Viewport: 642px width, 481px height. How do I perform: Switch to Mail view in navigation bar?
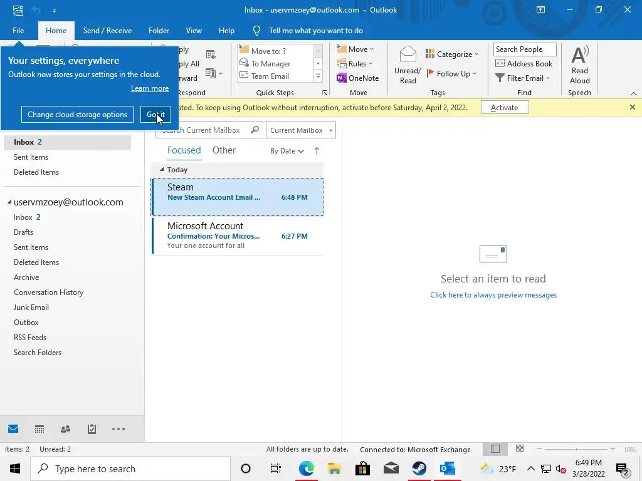(x=13, y=428)
